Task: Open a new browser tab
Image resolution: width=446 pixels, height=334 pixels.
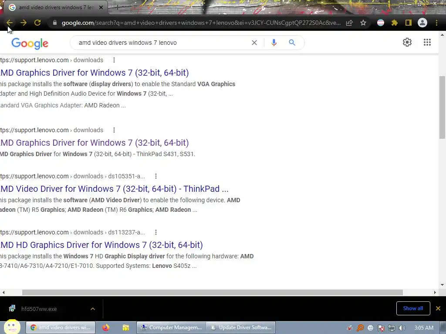Action: pyautogui.click(x=117, y=7)
